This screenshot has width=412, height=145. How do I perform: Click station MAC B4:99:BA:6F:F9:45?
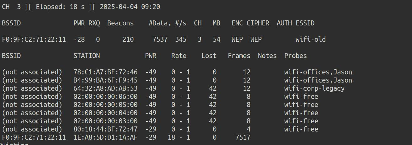pos(105,80)
